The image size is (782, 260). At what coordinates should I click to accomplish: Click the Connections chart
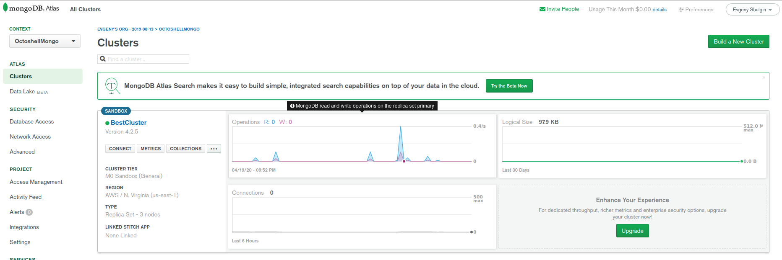click(x=352, y=214)
